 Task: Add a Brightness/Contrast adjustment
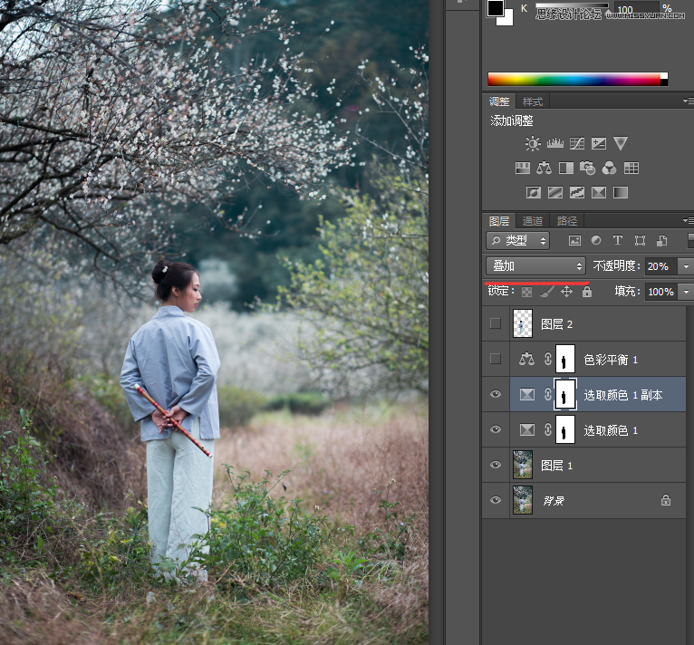tap(533, 143)
